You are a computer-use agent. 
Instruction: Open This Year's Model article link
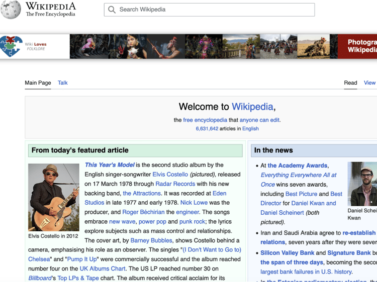click(x=110, y=165)
